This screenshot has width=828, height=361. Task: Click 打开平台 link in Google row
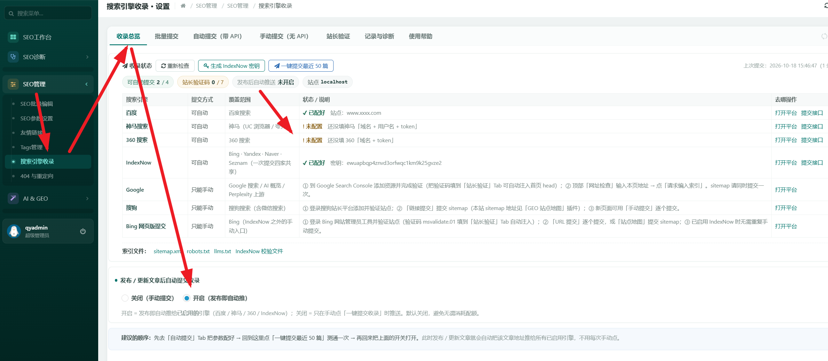click(786, 190)
